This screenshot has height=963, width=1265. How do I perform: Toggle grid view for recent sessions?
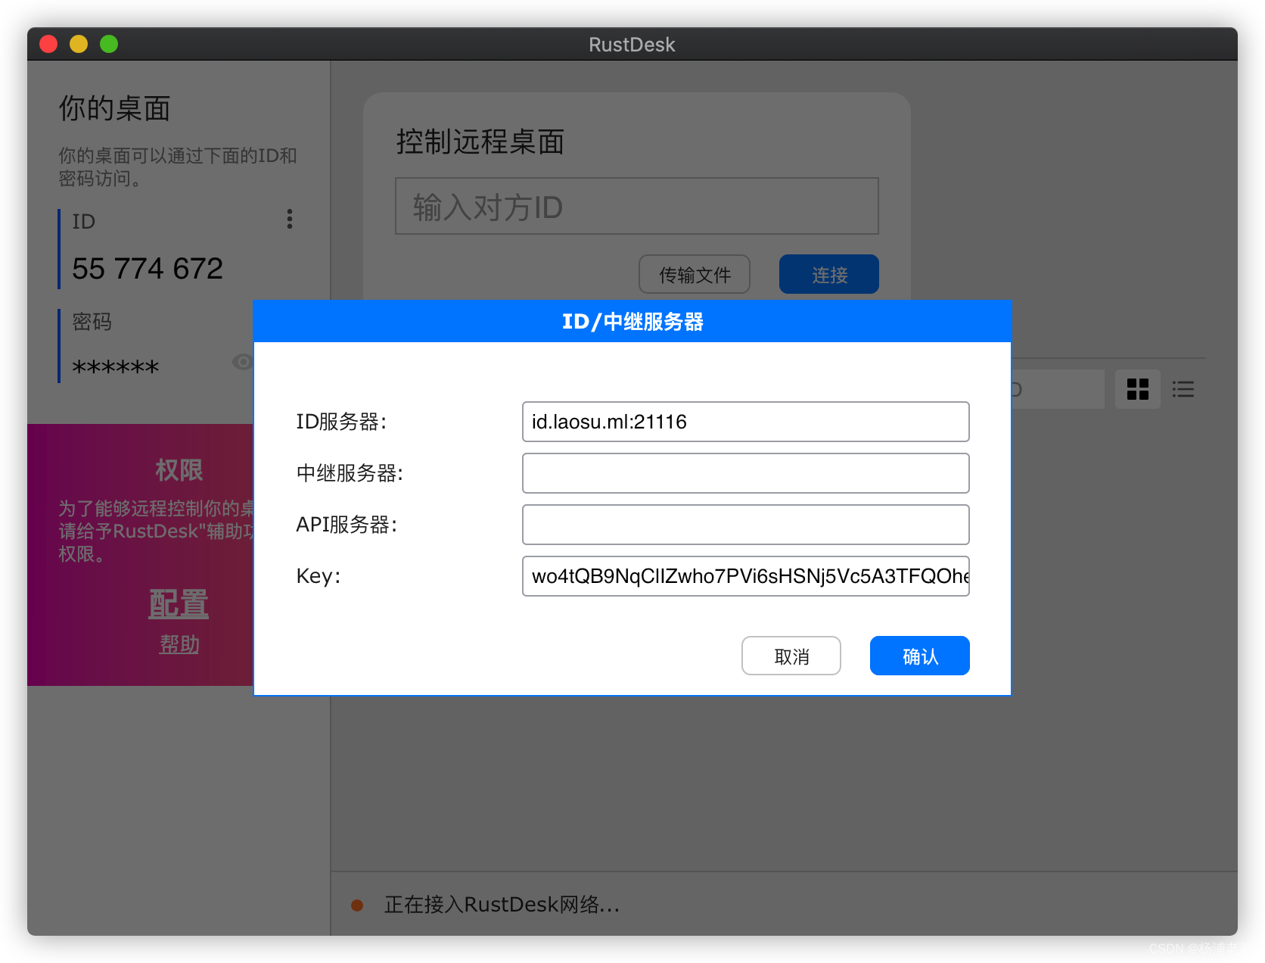coord(1137,389)
